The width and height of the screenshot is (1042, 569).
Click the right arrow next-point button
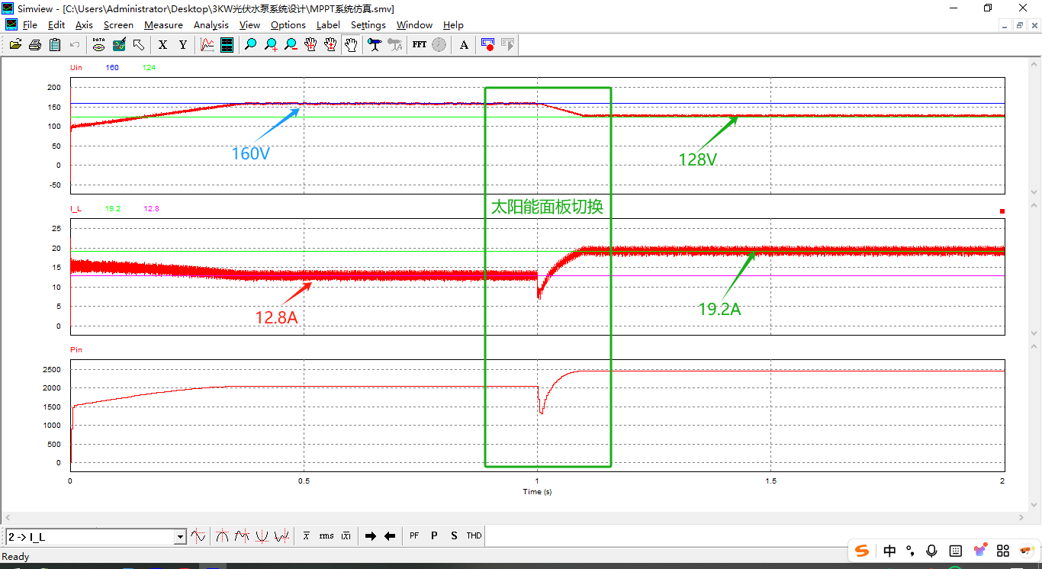[371, 536]
